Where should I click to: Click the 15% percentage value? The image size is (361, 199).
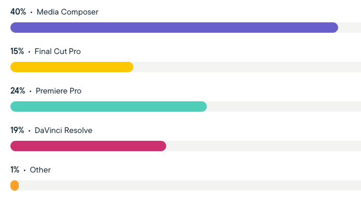point(17,51)
